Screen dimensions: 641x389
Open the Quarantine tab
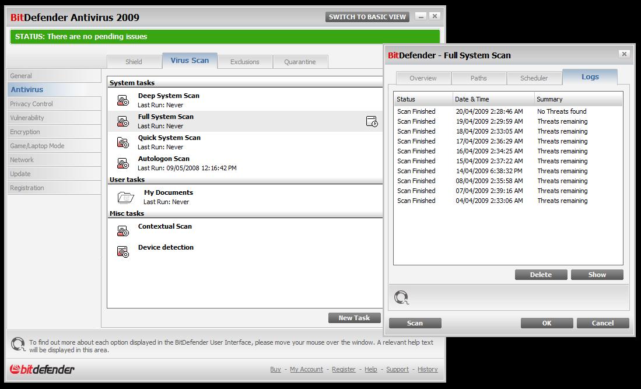coord(300,62)
